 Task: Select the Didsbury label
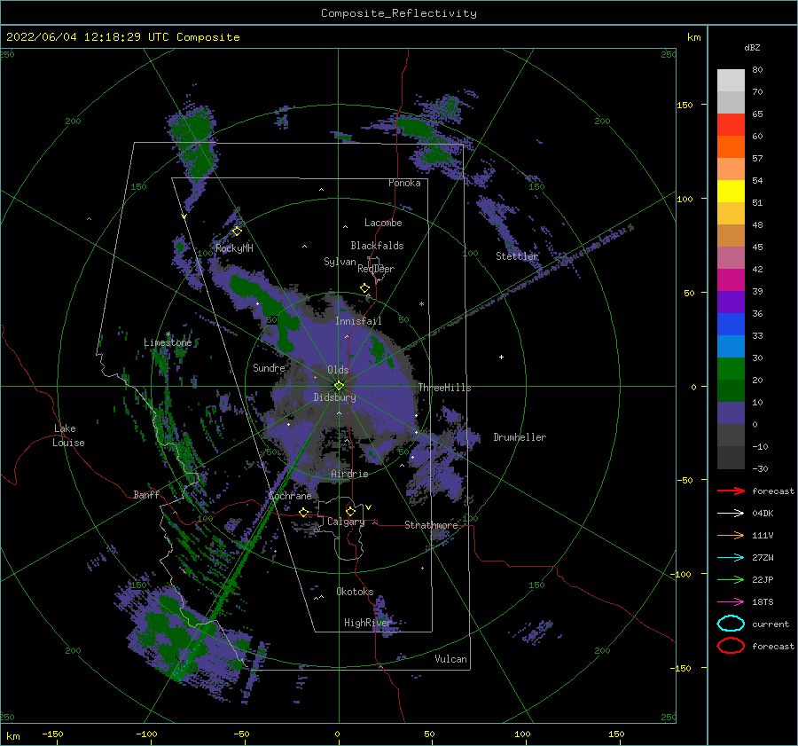click(x=334, y=397)
